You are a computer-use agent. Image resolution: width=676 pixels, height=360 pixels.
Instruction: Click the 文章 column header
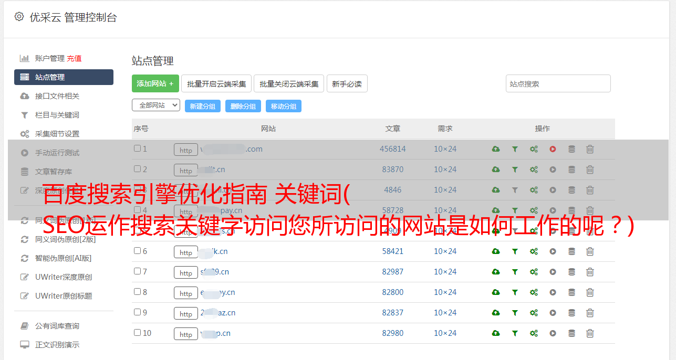(x=393, y=129)
